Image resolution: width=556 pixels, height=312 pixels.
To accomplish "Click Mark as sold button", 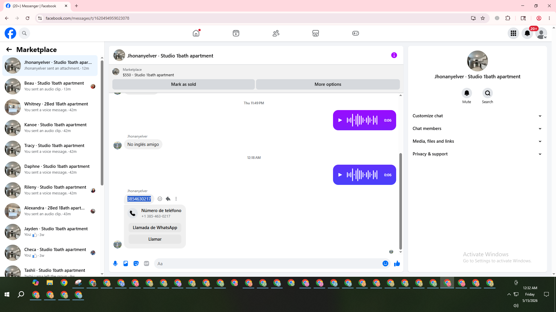I will click(184, 84).
